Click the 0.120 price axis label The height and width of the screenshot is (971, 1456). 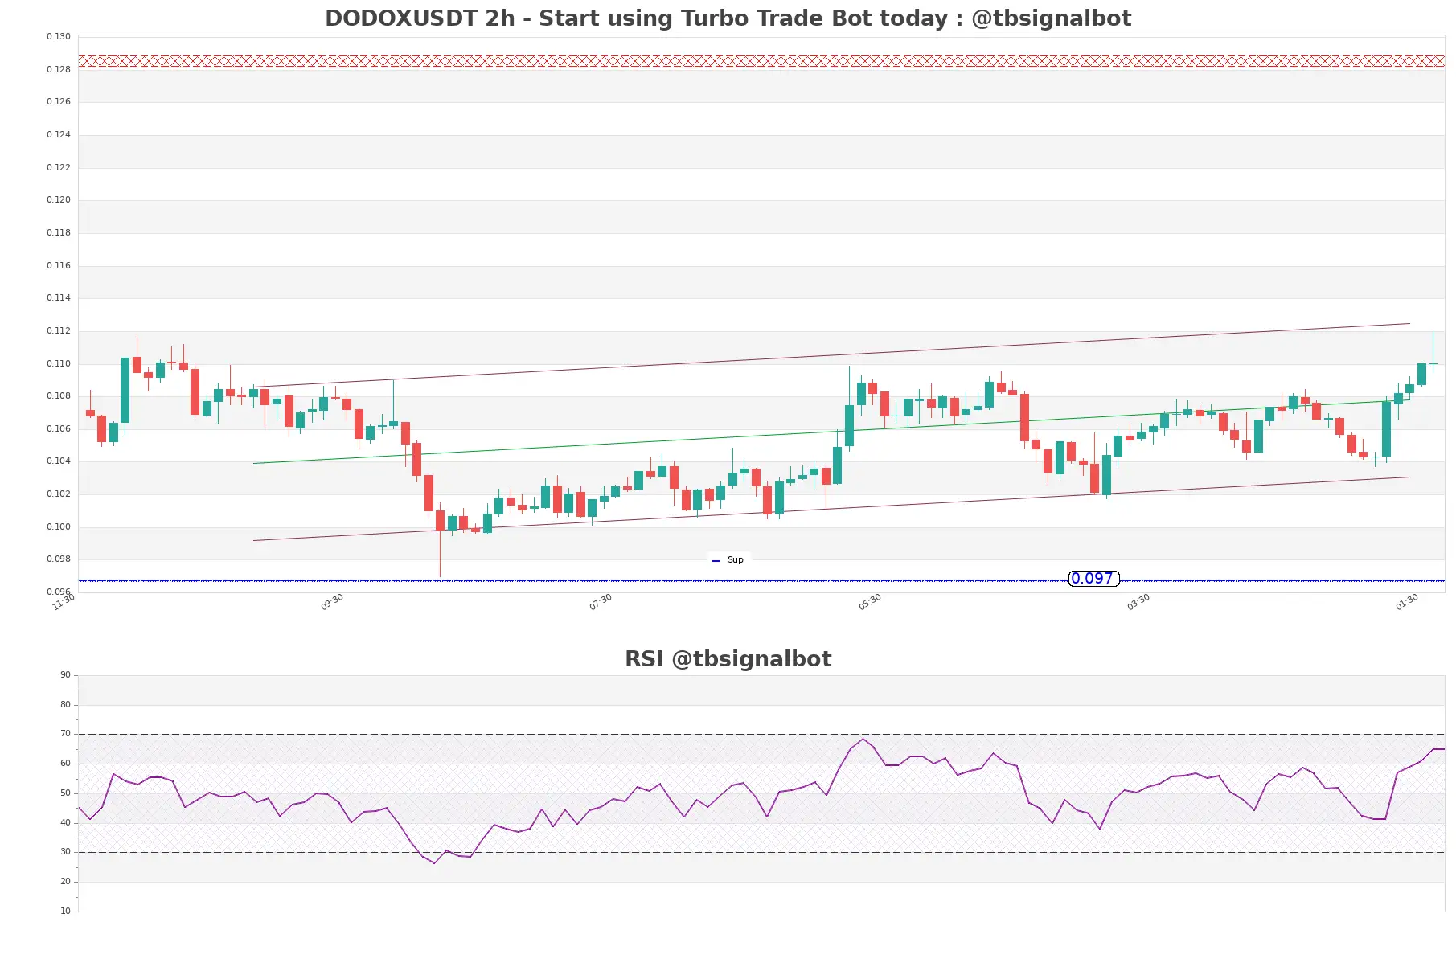click(58, 200)
